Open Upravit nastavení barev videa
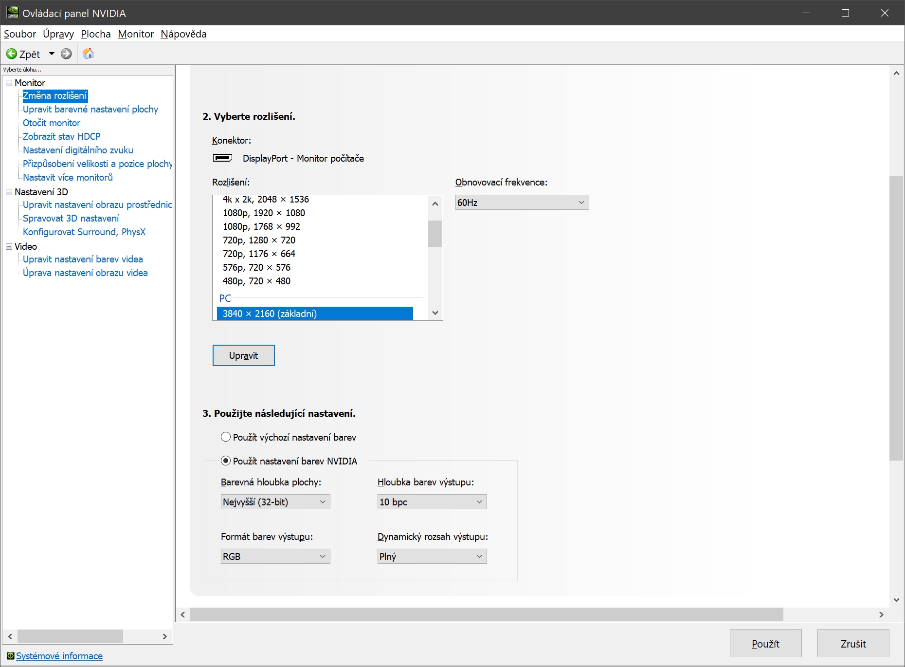The width and height of the screenshot is (905, 667). click(83, 259)
